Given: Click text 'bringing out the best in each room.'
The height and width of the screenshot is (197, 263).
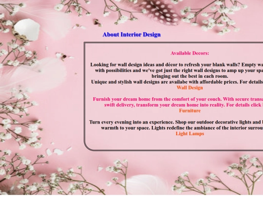Looking at the screenshot, I should [190, 76].
